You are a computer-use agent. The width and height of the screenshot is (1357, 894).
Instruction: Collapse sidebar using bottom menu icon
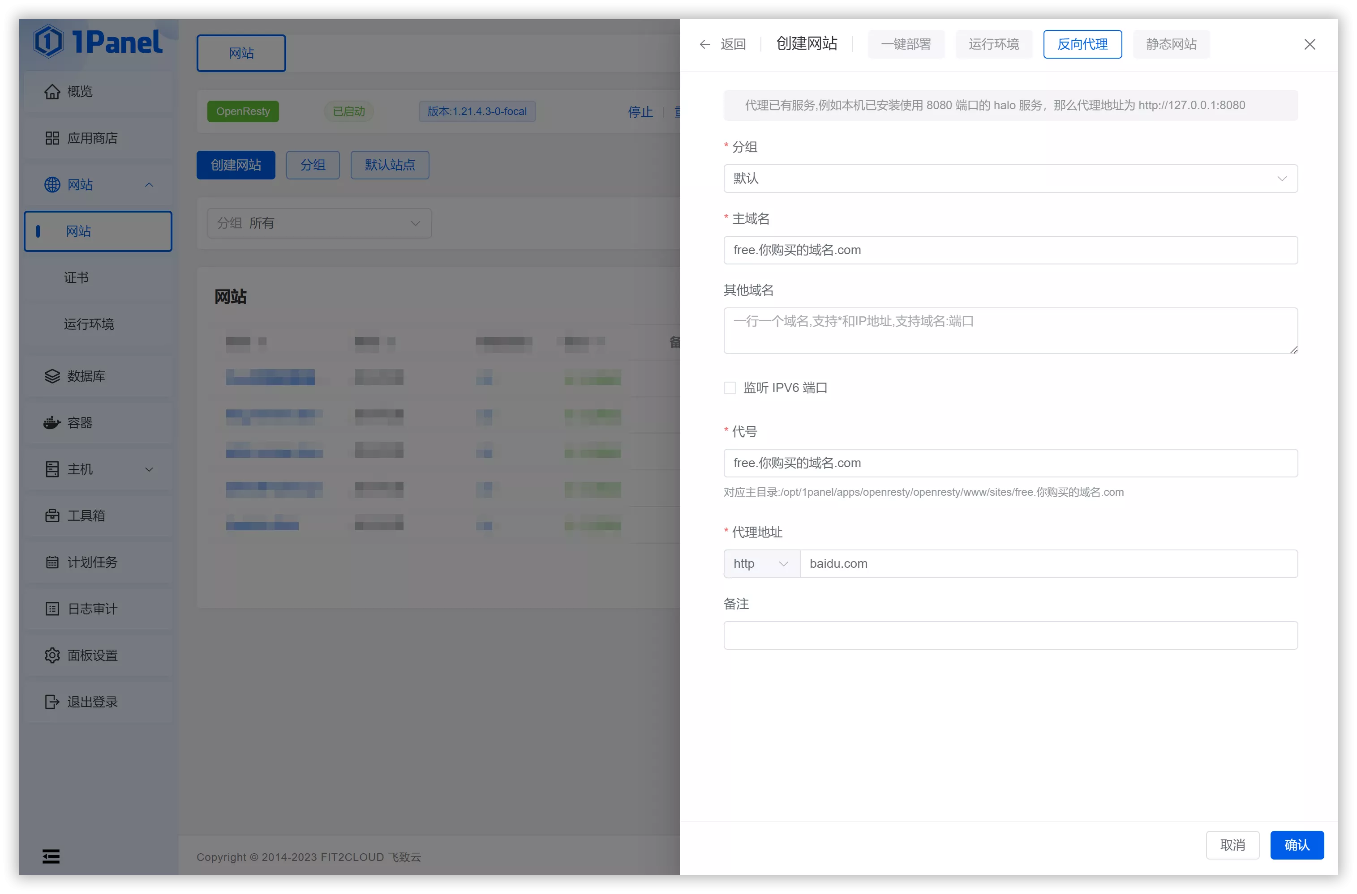point(51,856)
